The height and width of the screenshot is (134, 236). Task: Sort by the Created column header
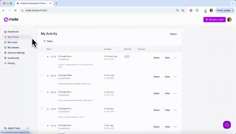(x=107, y=49)
